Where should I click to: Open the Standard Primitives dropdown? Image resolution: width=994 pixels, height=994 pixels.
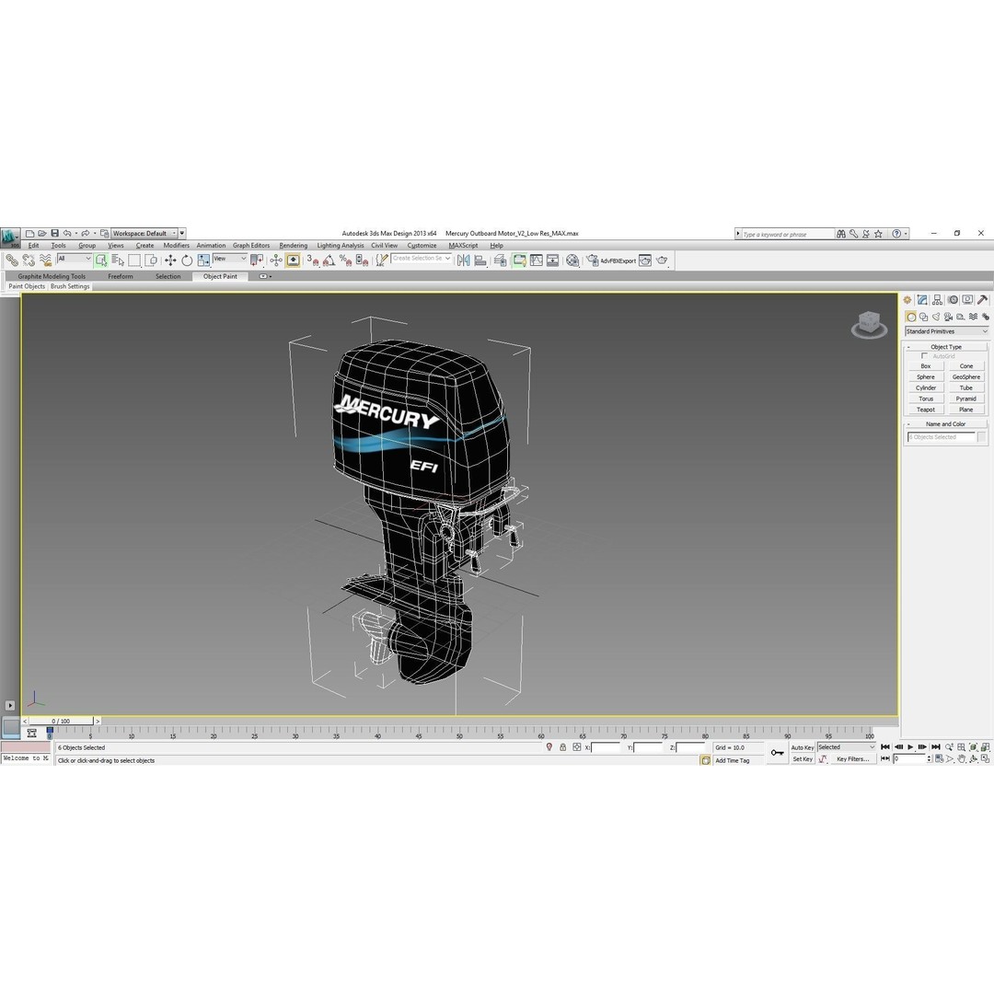tap(946, 331)
